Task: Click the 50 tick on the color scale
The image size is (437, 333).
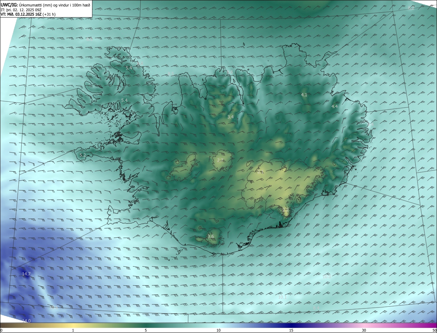Action: 434,330
